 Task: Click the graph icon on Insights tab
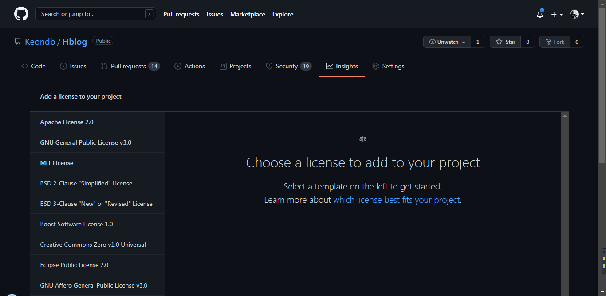point(330,66)
